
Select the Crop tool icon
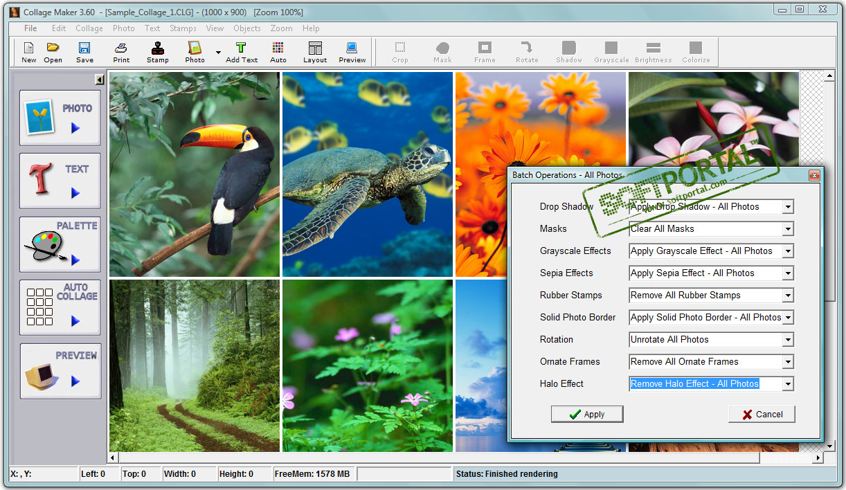point(400,52)
